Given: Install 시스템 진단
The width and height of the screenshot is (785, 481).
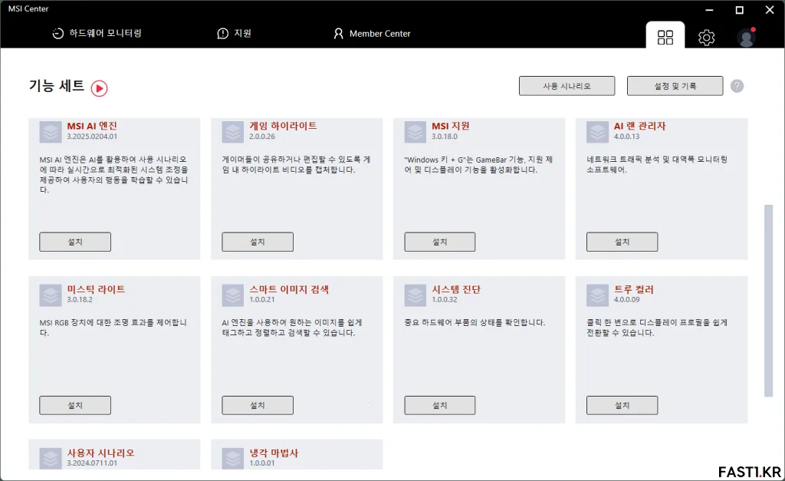Looking at the screenshot, I should [439, 405].
